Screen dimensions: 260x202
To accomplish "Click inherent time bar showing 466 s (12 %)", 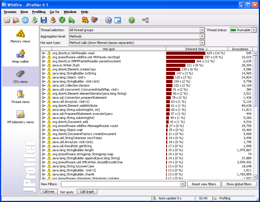I will pyautogui.click(x=181, y=61).
